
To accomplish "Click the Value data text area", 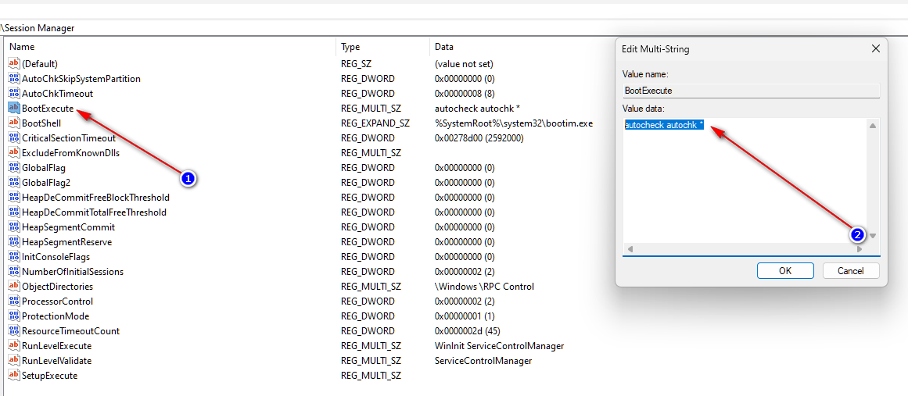I will pyautogui.click(x=745, y=181).
